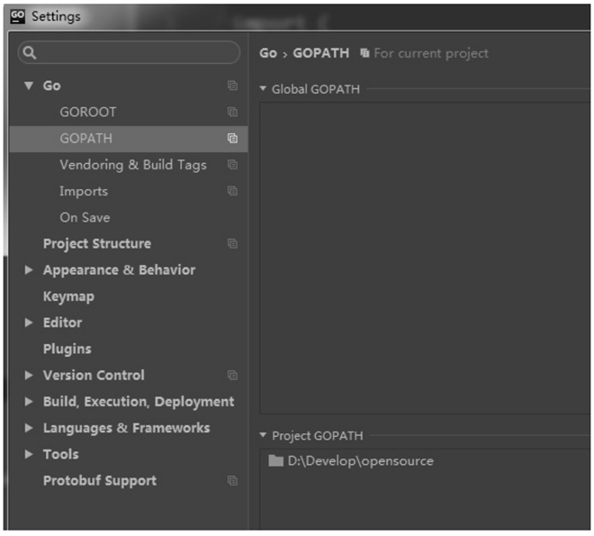
Task: Select the D:\Develop\opensource path entry
Action: 360,461
